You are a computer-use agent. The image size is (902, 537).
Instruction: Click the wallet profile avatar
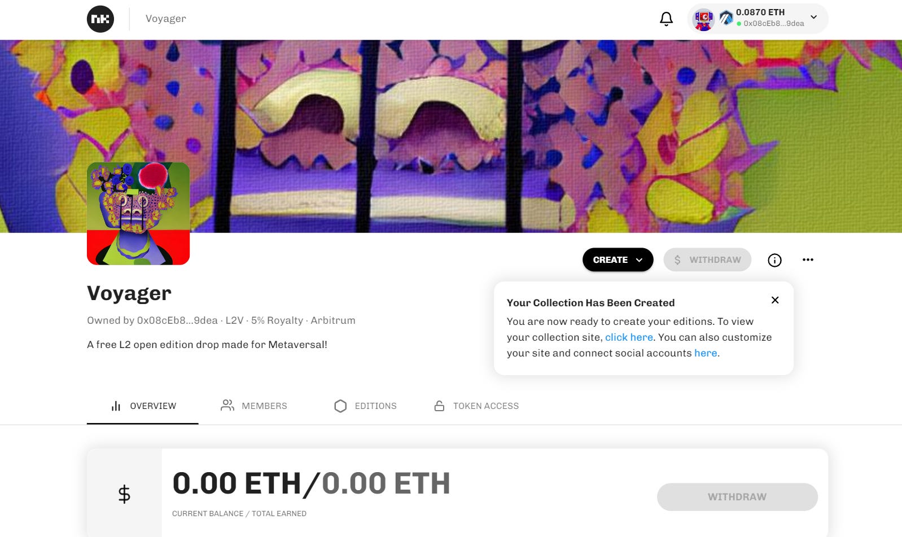pos(703,20)
